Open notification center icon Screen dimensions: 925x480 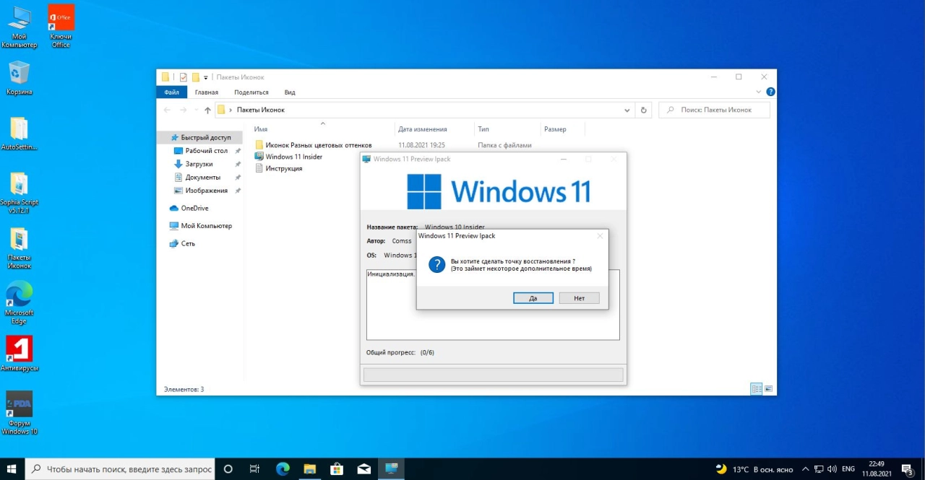pyautogui.click(x=908, y=469)
